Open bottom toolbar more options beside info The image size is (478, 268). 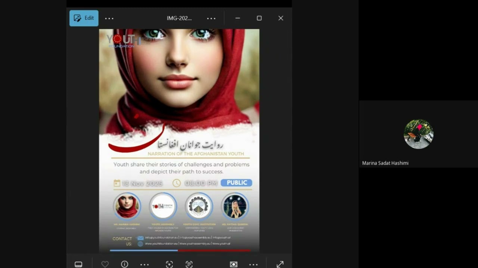(x=145, y=264)
